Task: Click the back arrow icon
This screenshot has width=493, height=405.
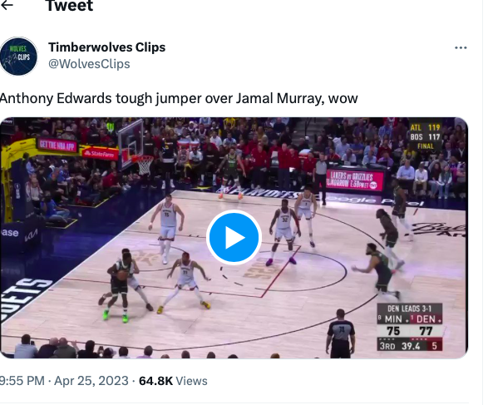Action: 7,5
